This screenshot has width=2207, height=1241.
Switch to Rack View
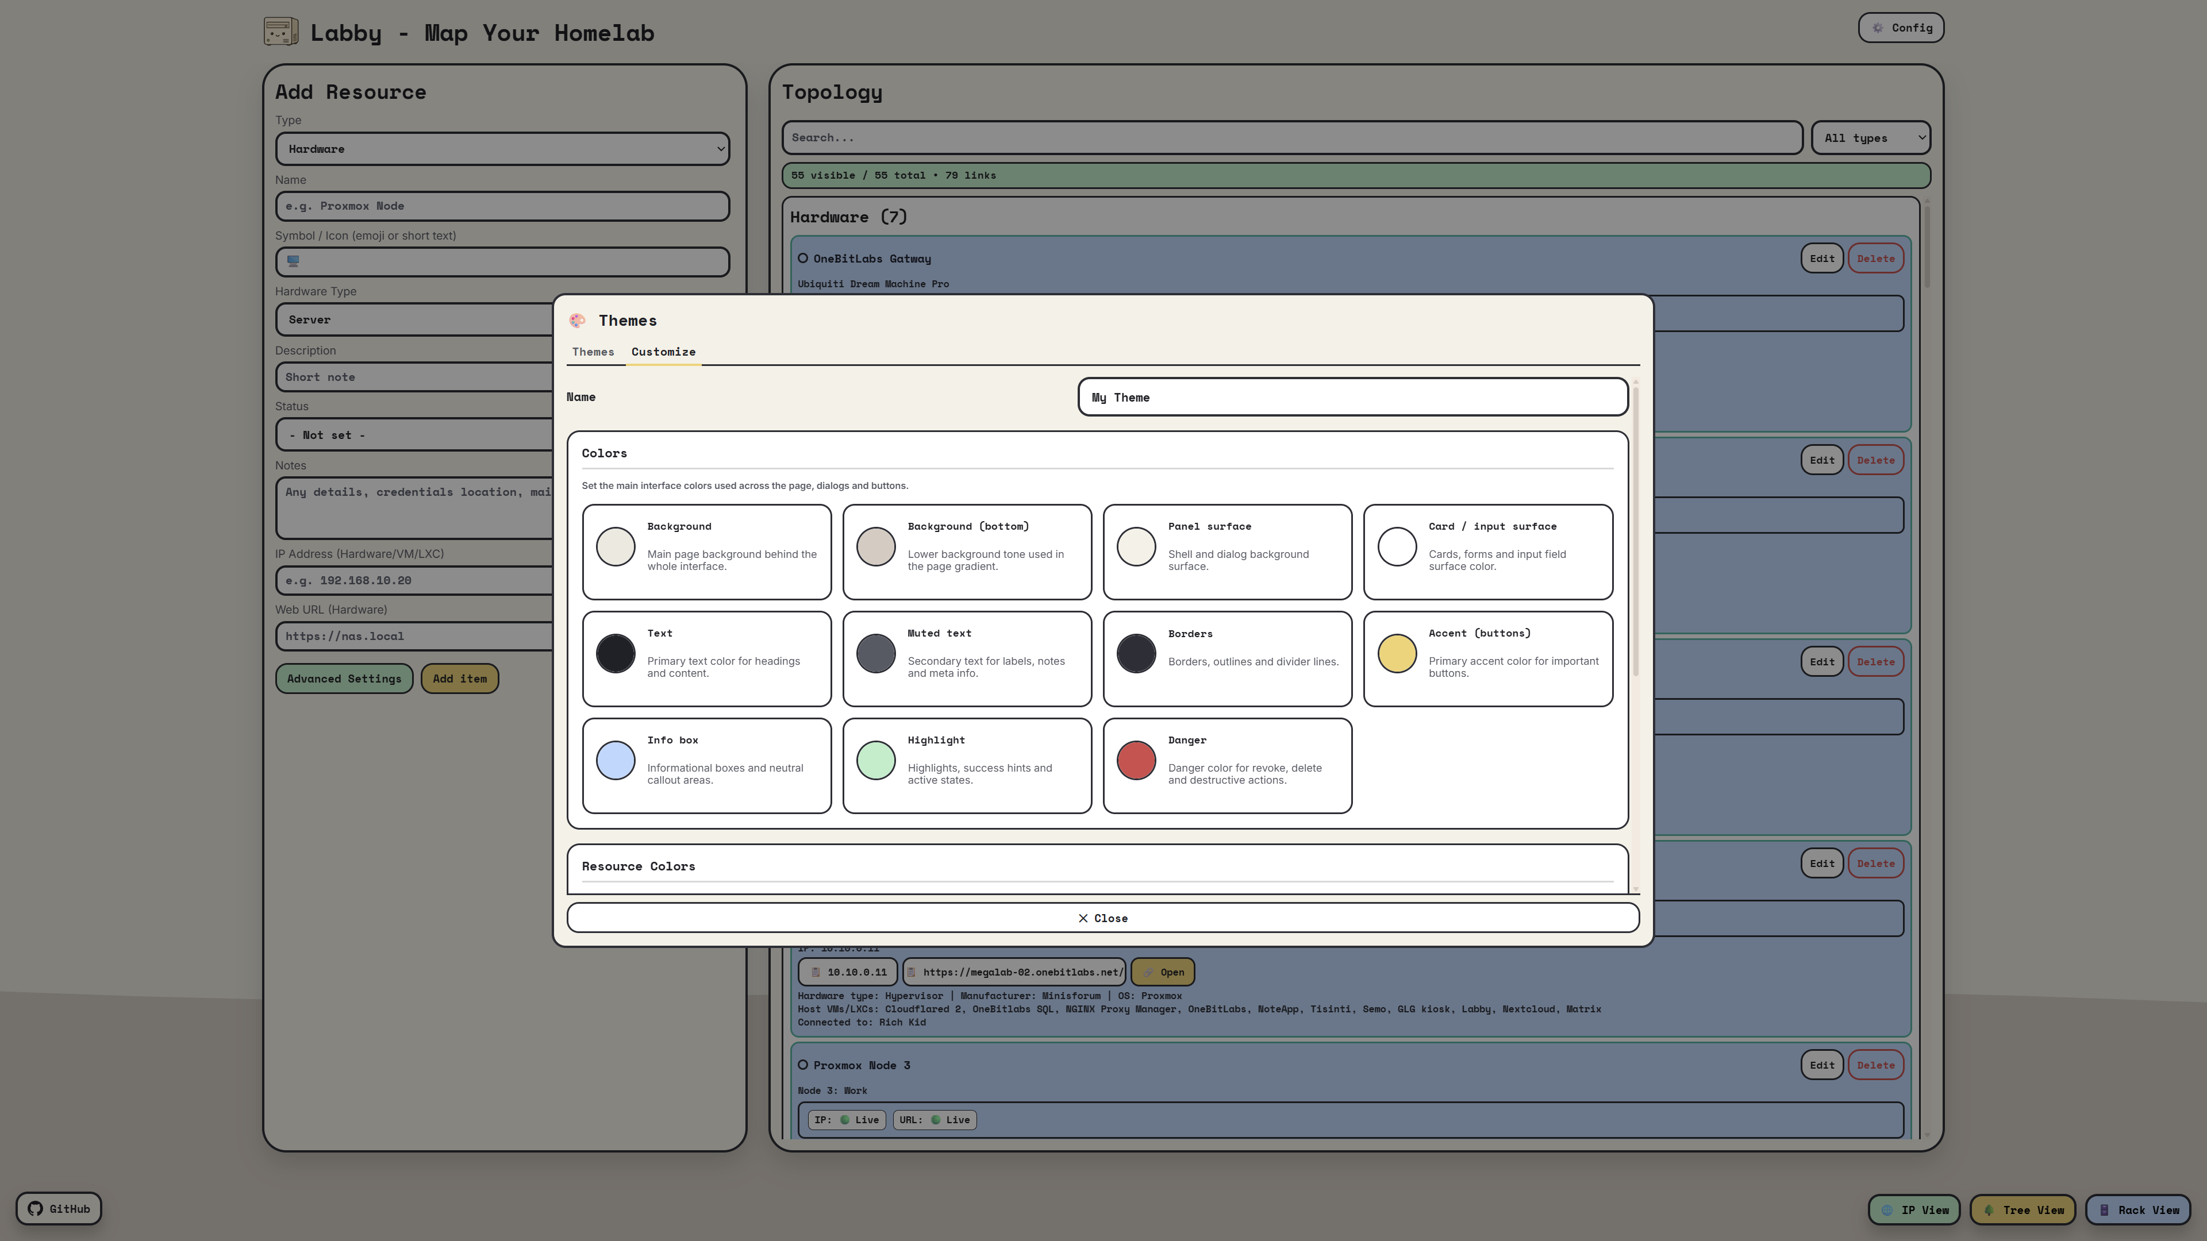tap(2137, 1210)
